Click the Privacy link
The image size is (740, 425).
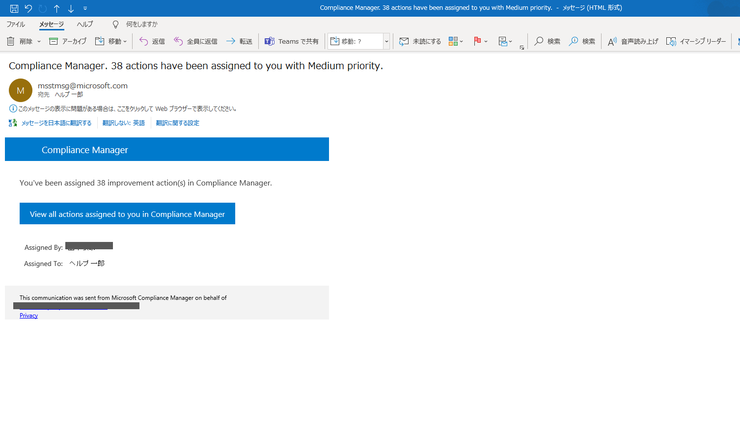28,316
